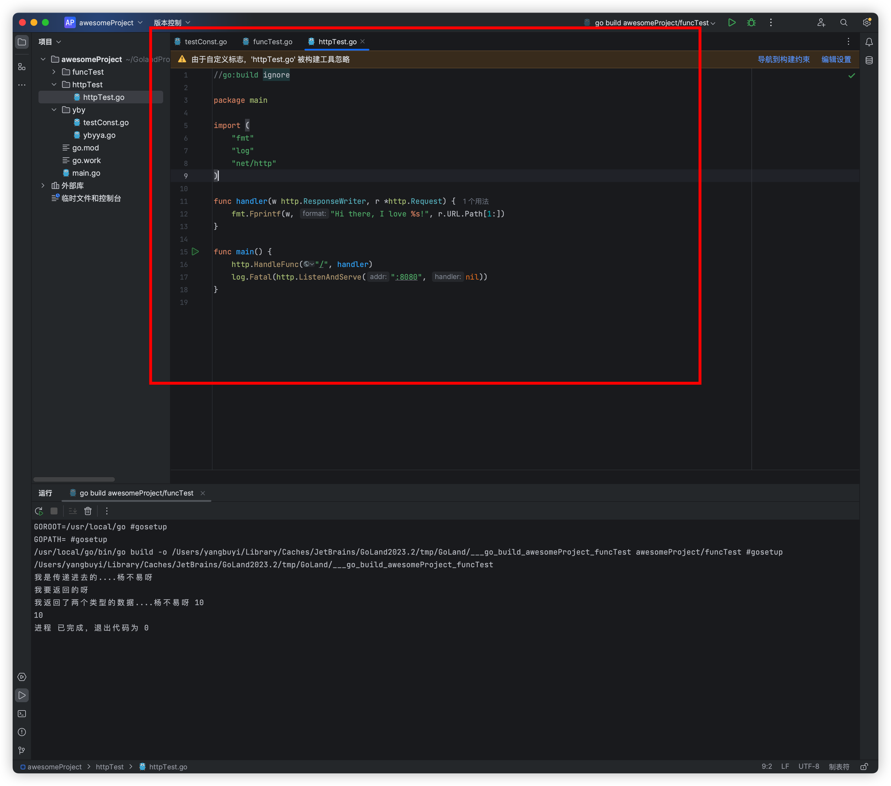The width and height of the screenshot is (891, 786).
Task: Open editor tabs options ellipsis
Action: pyautogui.click(x=848, y=41)
